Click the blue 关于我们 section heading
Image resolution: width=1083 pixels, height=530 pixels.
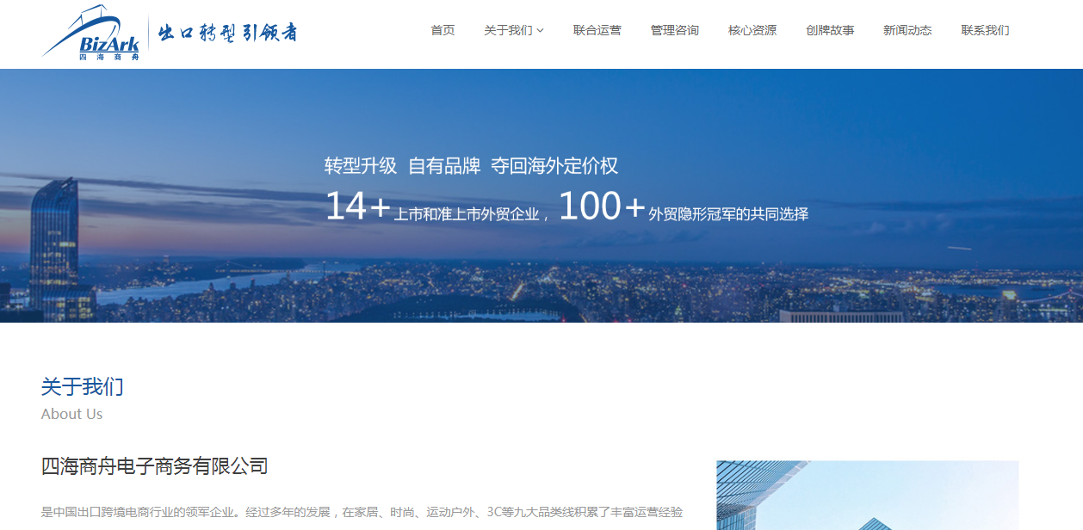(83, 386)
